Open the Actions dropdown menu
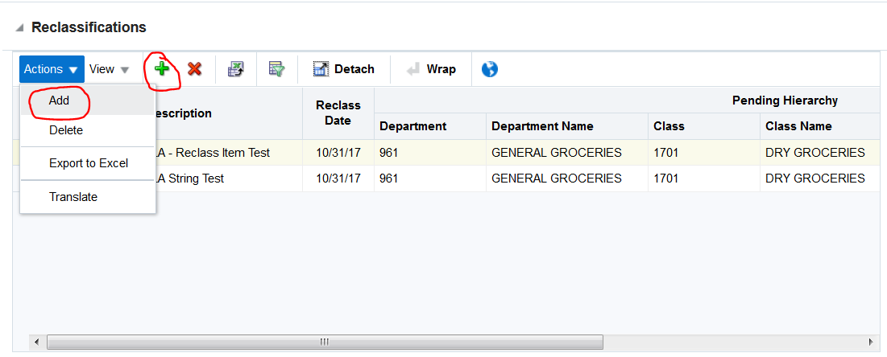Image resolution: width=887 pixels, height=357 pixels. coord(52,69)
